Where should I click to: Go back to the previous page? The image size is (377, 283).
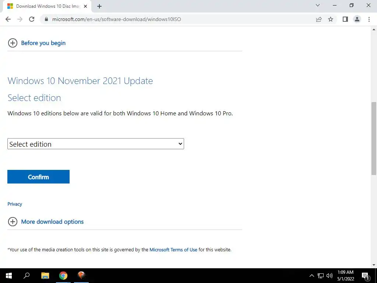click(8, 19)
